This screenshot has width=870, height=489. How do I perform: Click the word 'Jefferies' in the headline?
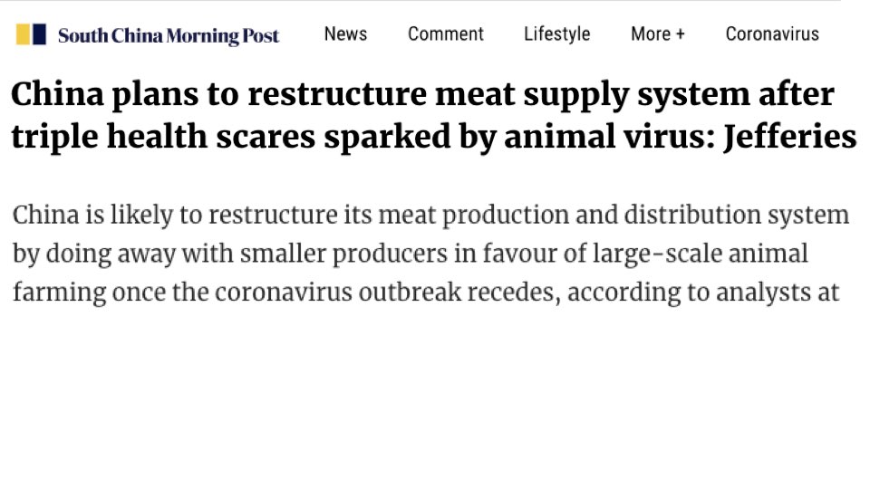[790, 136]
